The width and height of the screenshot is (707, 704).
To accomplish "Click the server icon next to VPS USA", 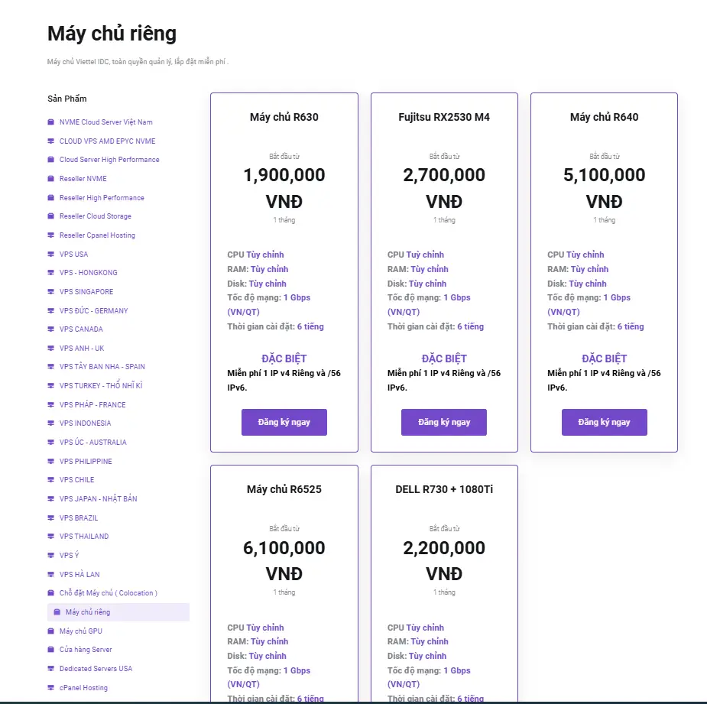I will [x=51, y=255].
